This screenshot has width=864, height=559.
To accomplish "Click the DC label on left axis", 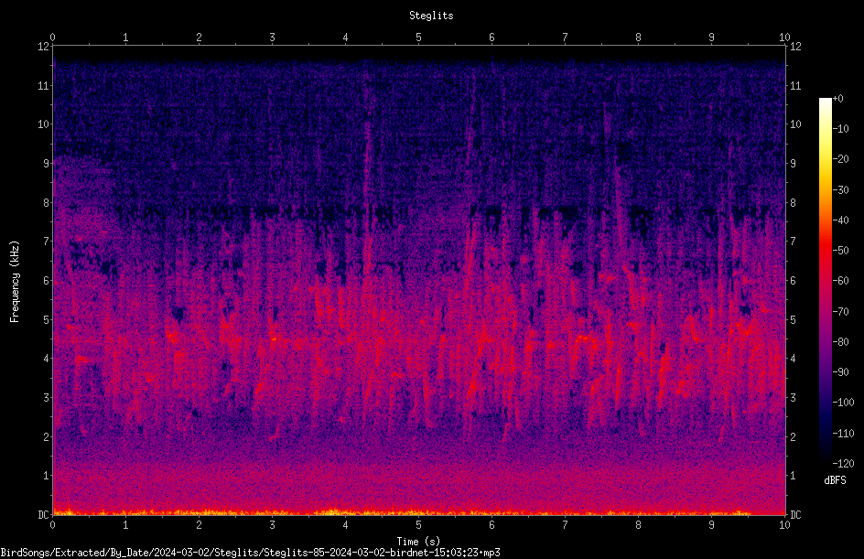I will (44, 514).
